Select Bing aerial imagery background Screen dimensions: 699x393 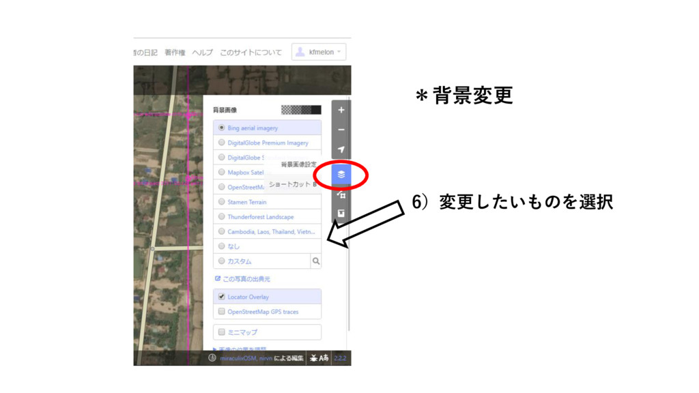[x=267, y=128]
